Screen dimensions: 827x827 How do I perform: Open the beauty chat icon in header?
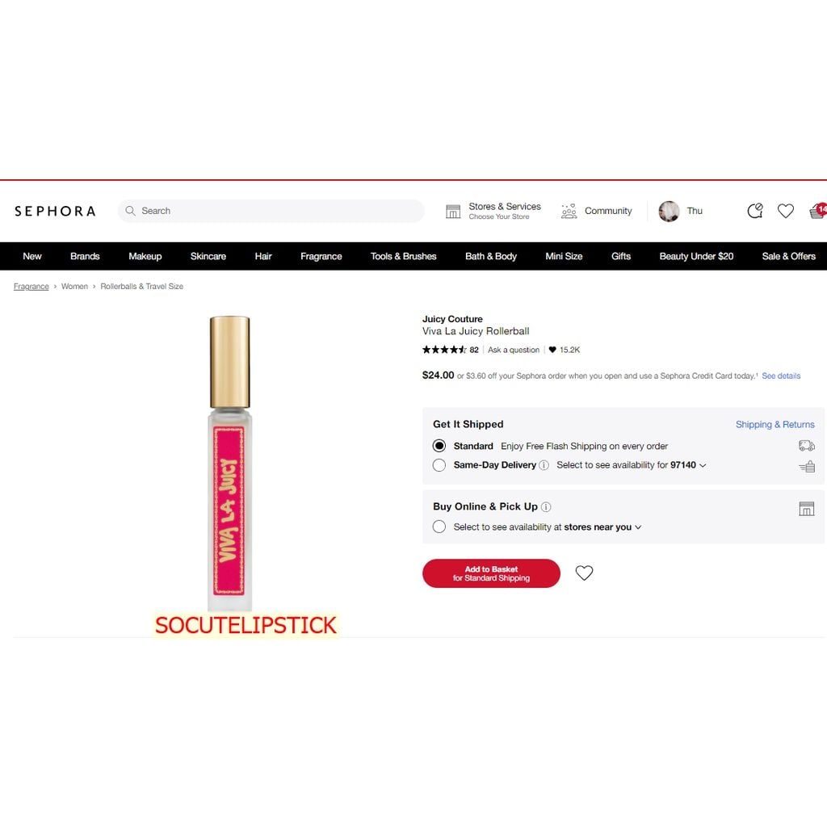(755, 211)
